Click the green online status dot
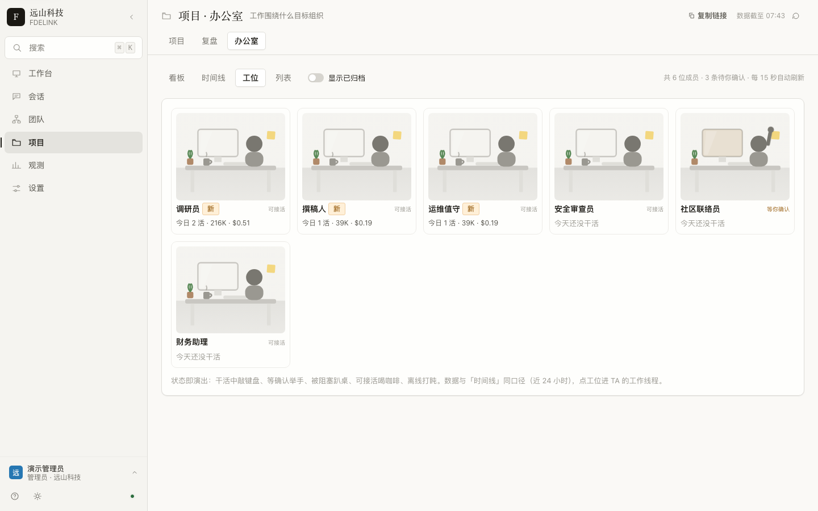The width and height of the screenshot is (818, 511). coord(132,496)
